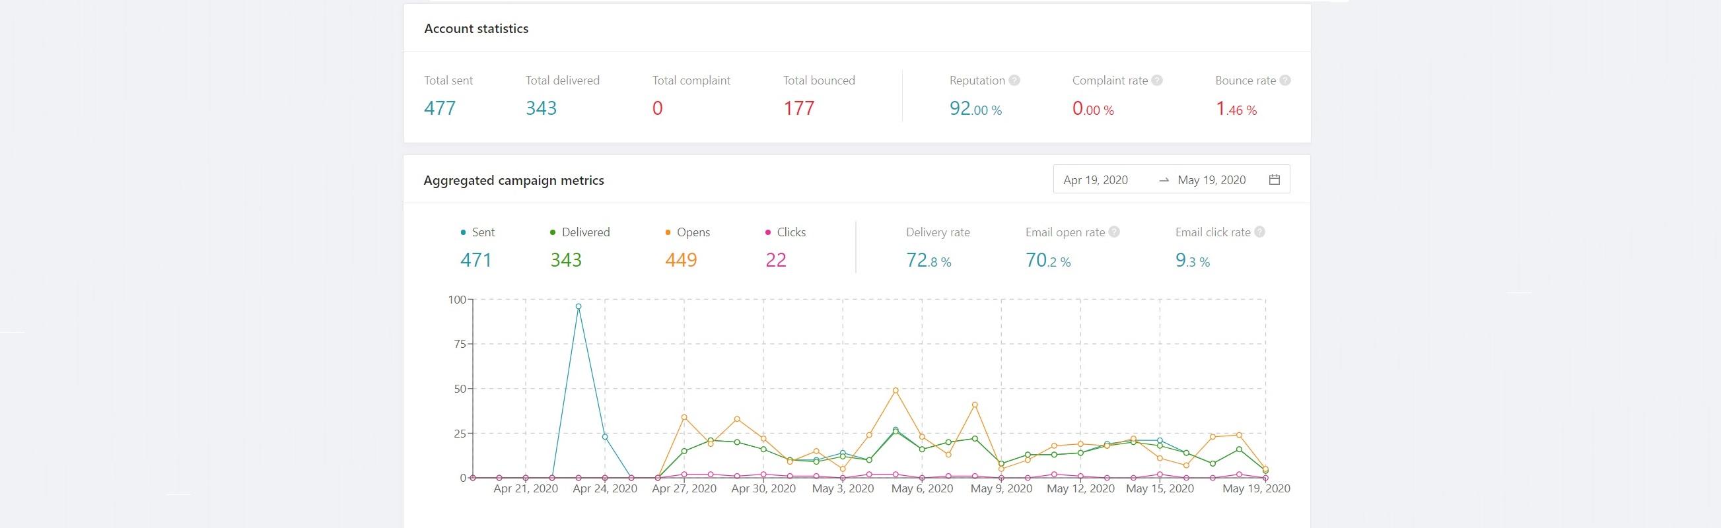Click the May 9, 2020 axis label
The width and height of the screenshot is (1721, 528).
(x=1001, y=488)
